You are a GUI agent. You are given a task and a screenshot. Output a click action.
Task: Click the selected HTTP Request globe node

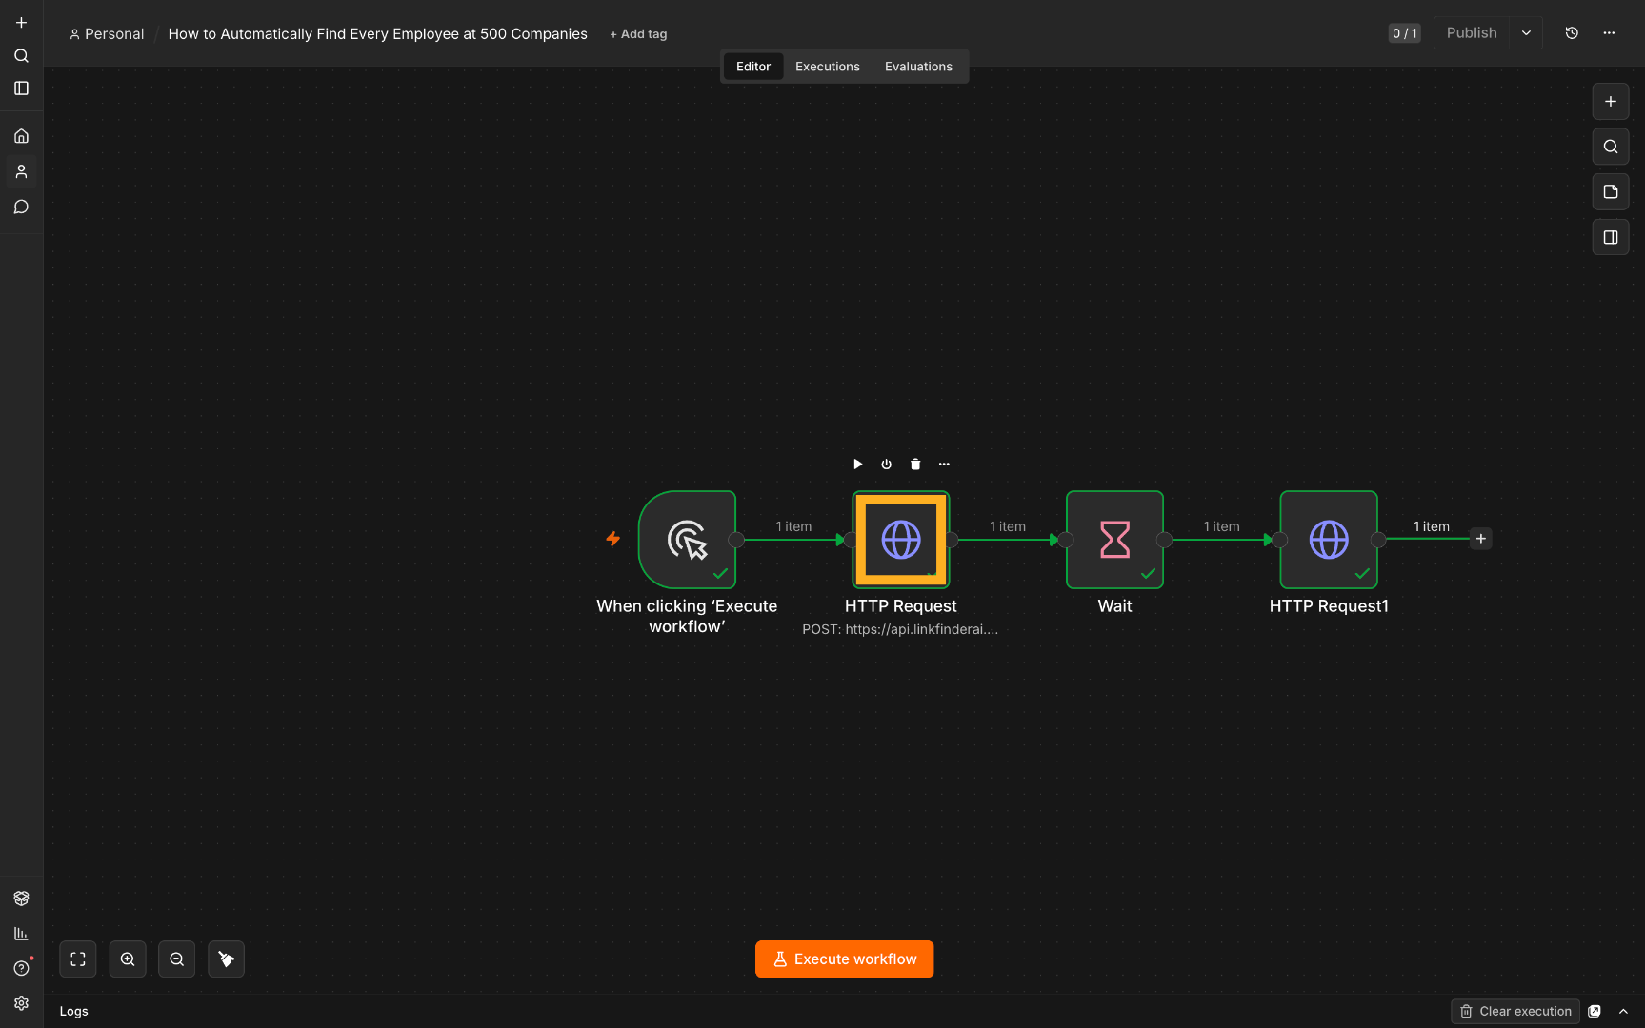tap(901, 540)
